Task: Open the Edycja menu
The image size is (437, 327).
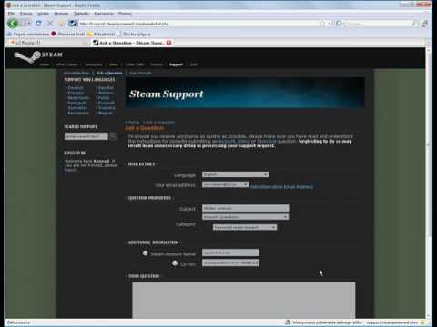Action: [25, 14]
